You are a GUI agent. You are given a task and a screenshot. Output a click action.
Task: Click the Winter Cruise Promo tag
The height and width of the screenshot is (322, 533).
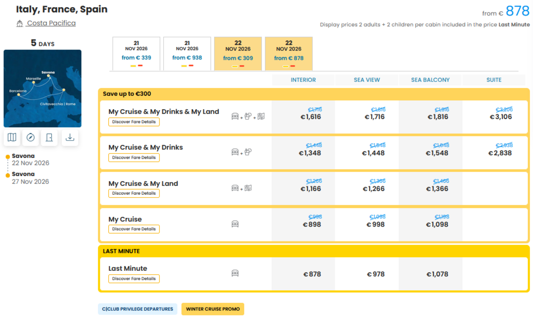[x=213, y=309]
